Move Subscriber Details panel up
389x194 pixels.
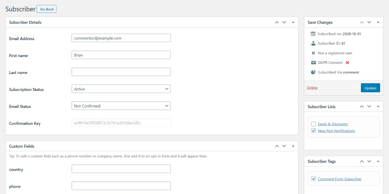pyautogui.click(x=277, y=22)
